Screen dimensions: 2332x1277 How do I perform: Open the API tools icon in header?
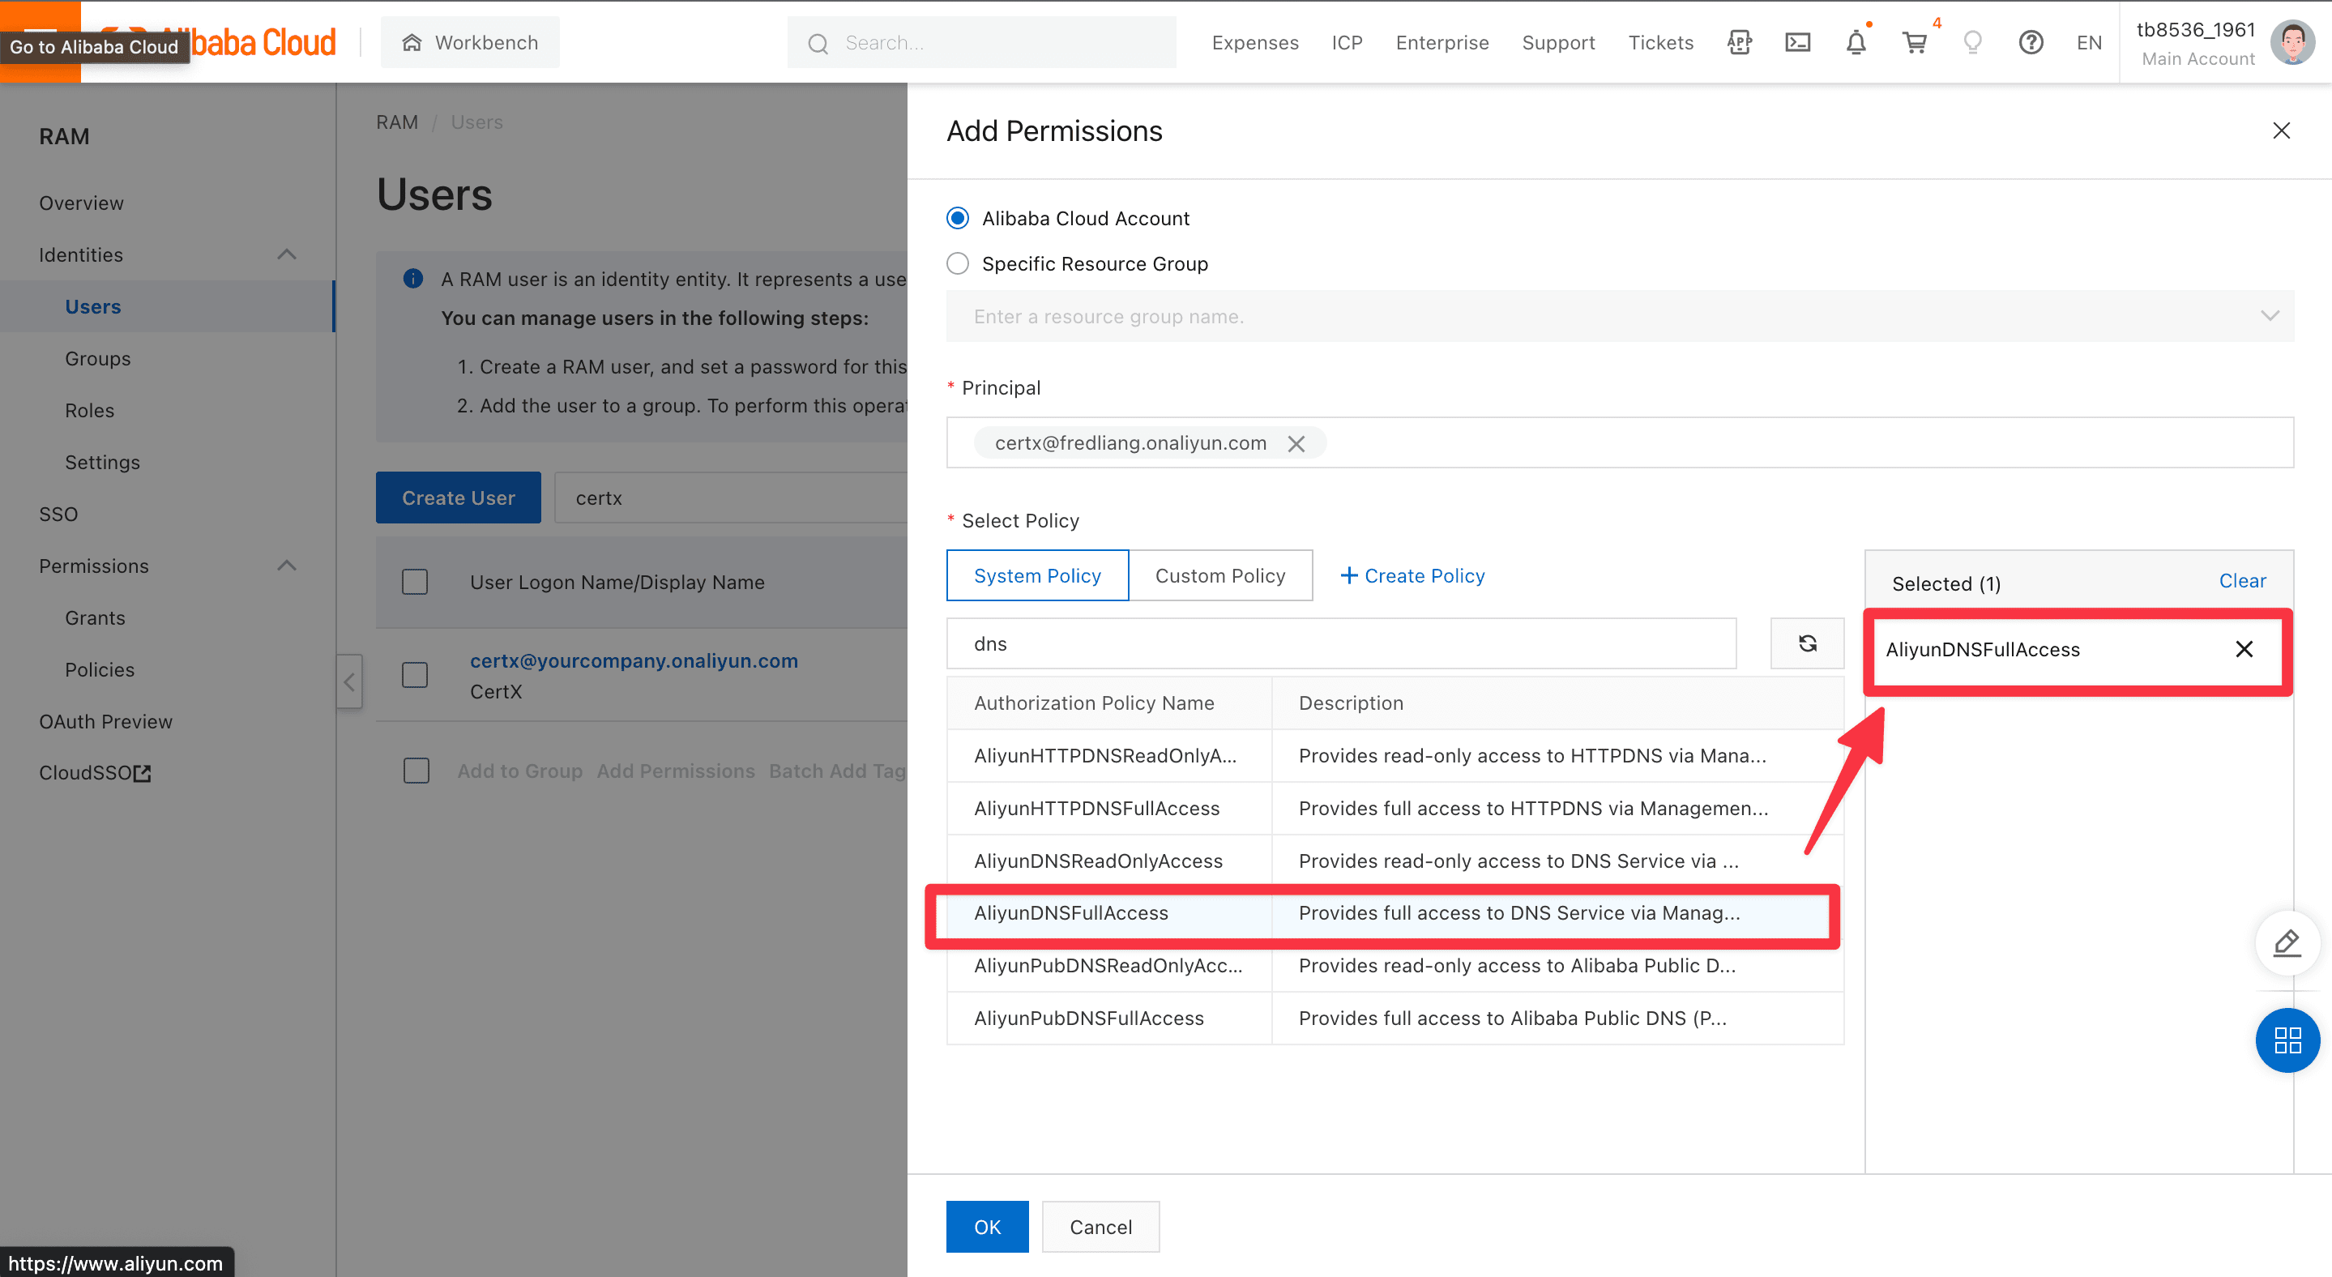tap(1739, 42)
